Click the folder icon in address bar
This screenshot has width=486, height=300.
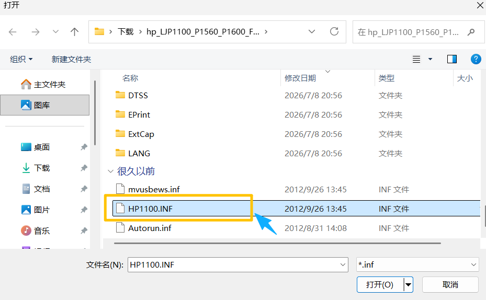tap(99, 31)
